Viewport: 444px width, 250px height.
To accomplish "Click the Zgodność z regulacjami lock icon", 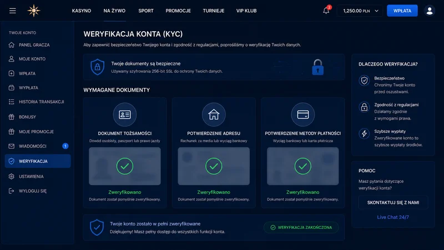I will pos(364,107).
